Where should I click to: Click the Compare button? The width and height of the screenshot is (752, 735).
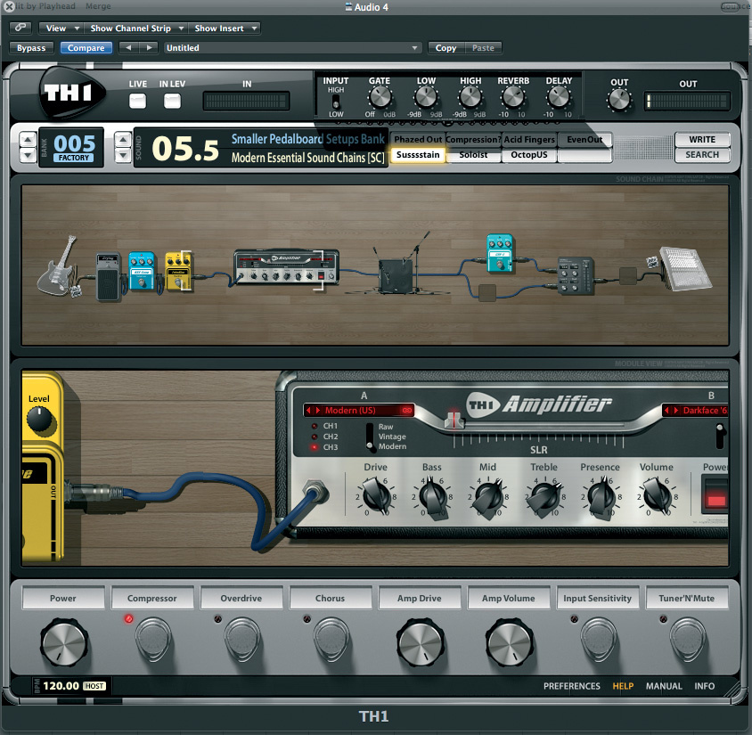tap(86, 48)
